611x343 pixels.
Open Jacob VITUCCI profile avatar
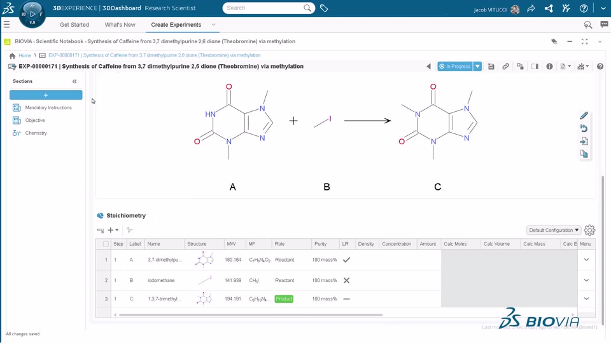(x=515, y=10)
